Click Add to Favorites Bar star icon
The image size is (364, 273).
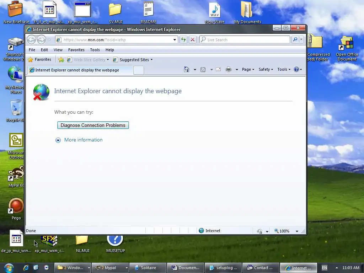[x=61, y=60]
